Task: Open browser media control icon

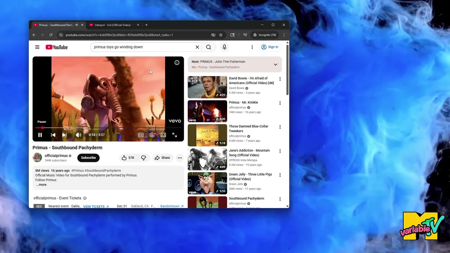Action: 245,35
